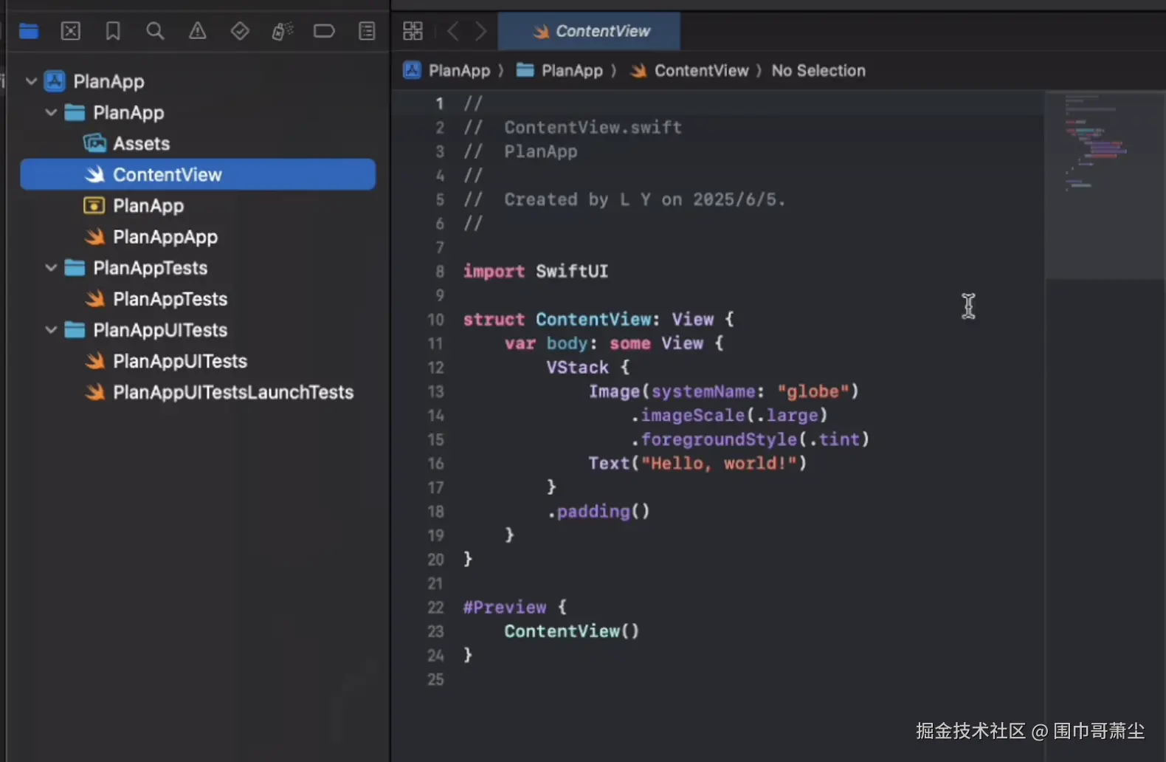Collapse the PlanAppTests folder
1166x762 pixels.
pos(51,267)
